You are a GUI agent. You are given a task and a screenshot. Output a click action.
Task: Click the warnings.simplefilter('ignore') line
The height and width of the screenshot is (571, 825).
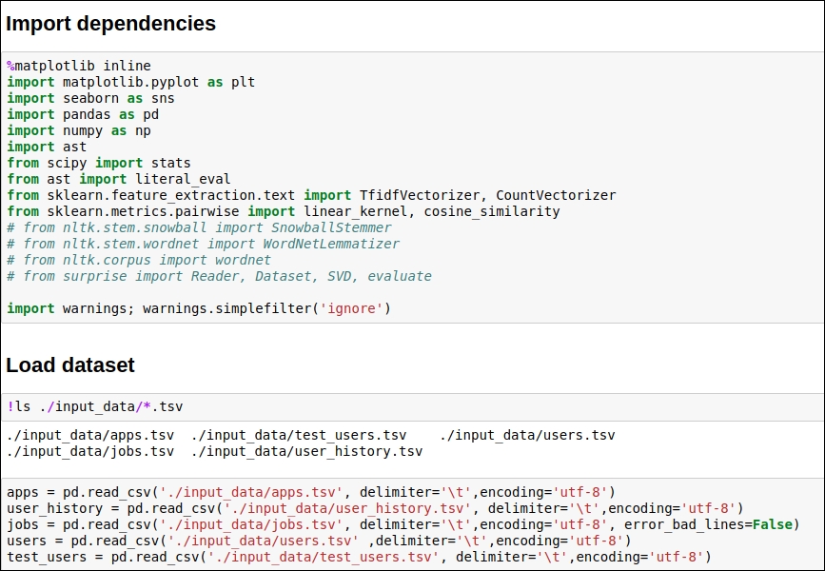point(199,308)
